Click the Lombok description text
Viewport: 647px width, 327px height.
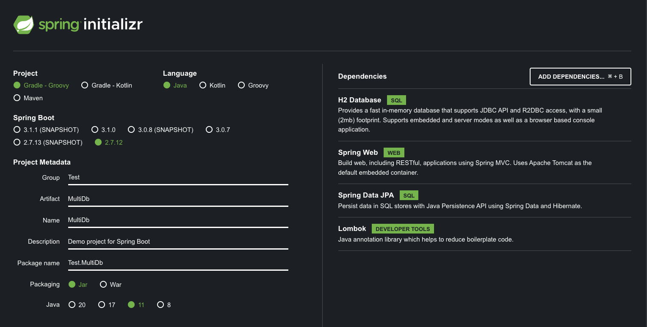pos(426,239)
